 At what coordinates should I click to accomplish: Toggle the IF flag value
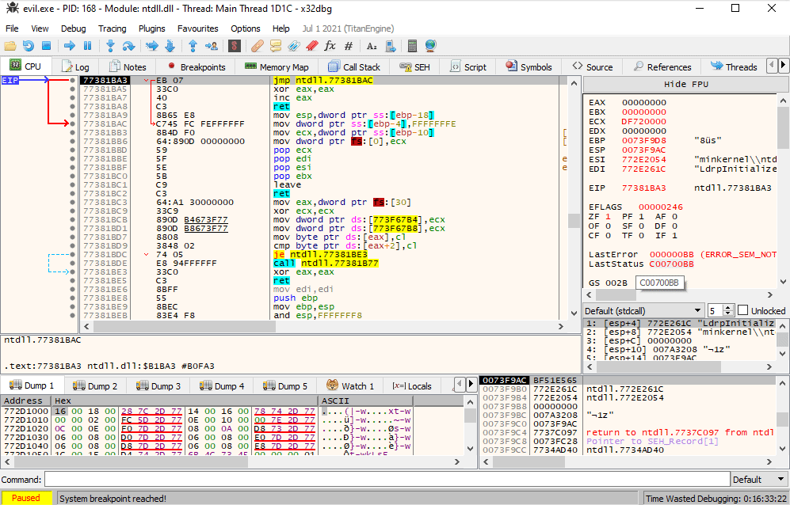(674, 235)
